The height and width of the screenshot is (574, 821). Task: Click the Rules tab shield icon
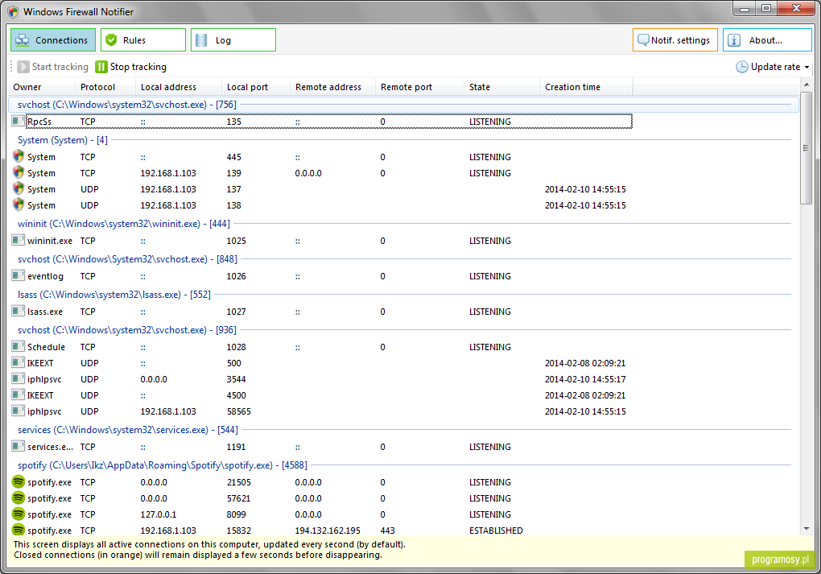click(111, 40)
